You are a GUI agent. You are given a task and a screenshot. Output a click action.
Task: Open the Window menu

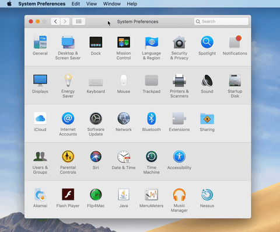[x=112, y=4]
